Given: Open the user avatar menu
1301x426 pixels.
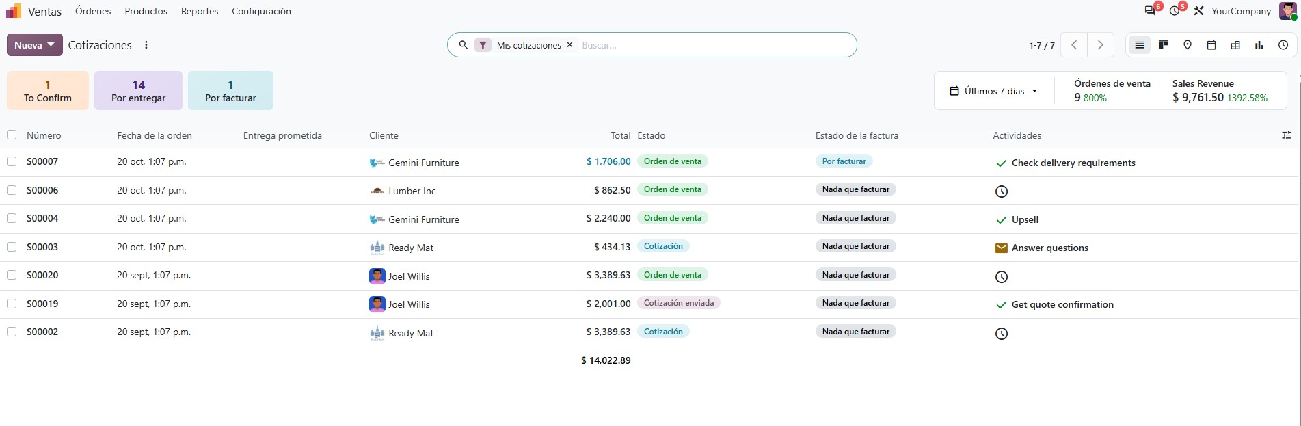Looking at the screenshot, I should click(1287, 11).
